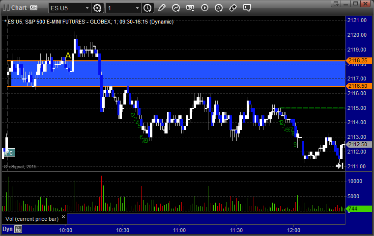374x236 pixels.
Task: Click the yellow A annotation on chart
Action: point(68,56)
